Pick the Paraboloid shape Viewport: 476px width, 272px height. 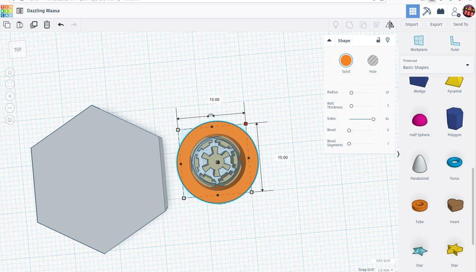point(419,167)
